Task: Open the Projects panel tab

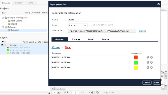Action: 6,3
